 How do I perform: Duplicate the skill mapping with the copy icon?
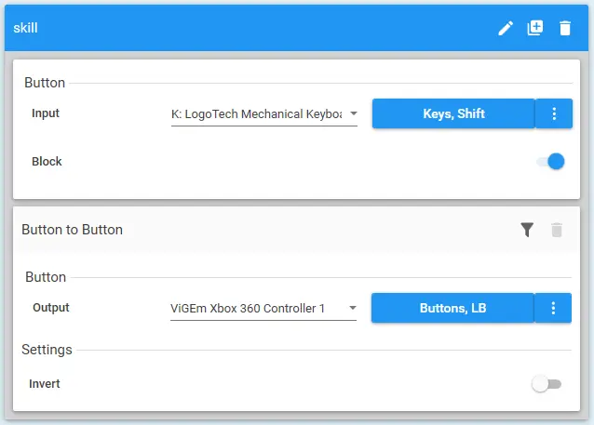535,28
